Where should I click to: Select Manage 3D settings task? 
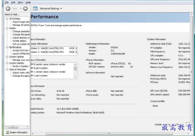click(21, 25)
